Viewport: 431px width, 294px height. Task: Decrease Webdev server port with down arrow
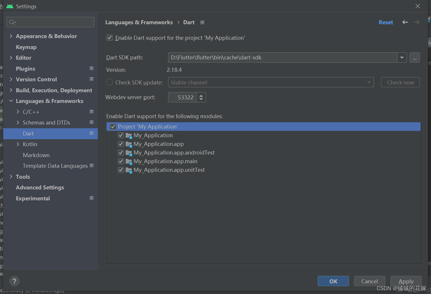(201, 100)
